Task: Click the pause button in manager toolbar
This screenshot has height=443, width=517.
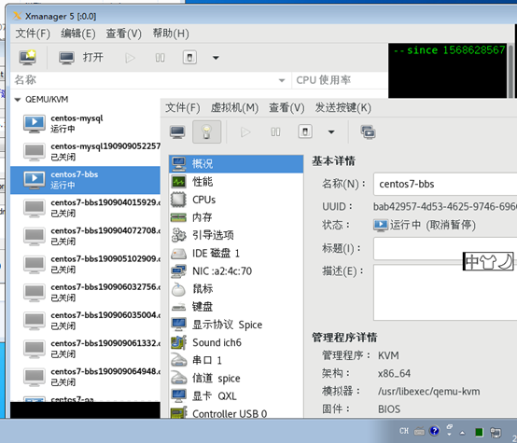Action: click(x=160, y=58)
